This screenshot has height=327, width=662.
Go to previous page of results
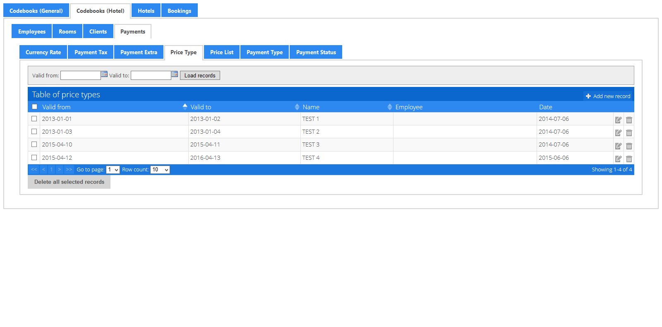[43, 169]
